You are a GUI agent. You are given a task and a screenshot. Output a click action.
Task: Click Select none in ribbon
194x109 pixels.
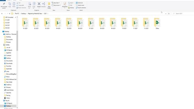pyautogui.click(x=80, y=5)
